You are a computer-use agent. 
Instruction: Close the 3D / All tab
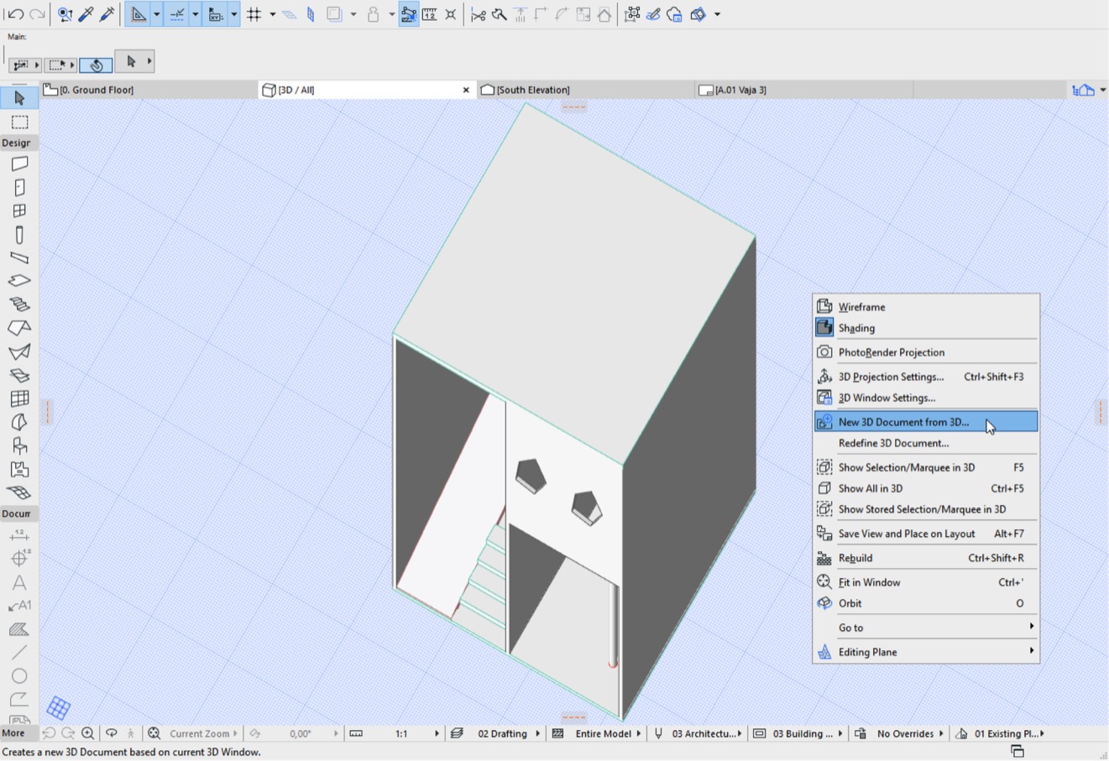[466, 90]
